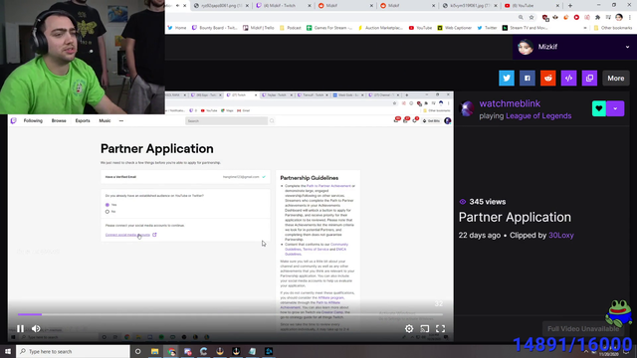
Task: Share the clip on Reddit
Action: pyautogui.click(x=547, y=78)
